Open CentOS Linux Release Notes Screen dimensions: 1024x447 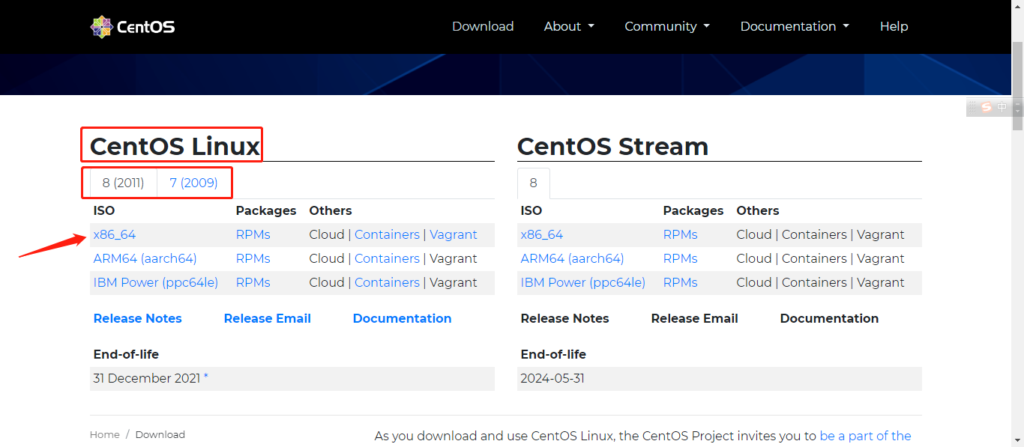(137, 318)
